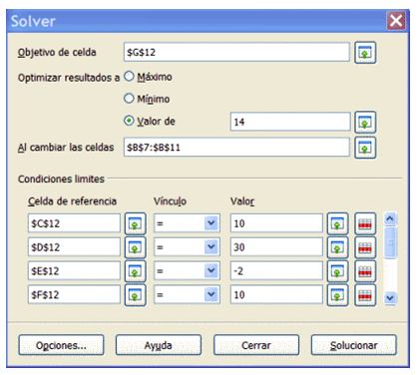This screenshot has height=375, width=418.
Task: Click shrink icon next to Objetivo de celda
Action: pyautogui.click(x=365, y=53)
